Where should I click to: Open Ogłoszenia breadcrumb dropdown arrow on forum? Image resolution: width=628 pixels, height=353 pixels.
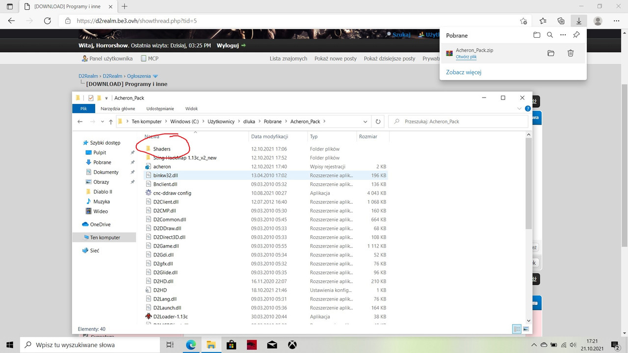click(x=156, y=76)
